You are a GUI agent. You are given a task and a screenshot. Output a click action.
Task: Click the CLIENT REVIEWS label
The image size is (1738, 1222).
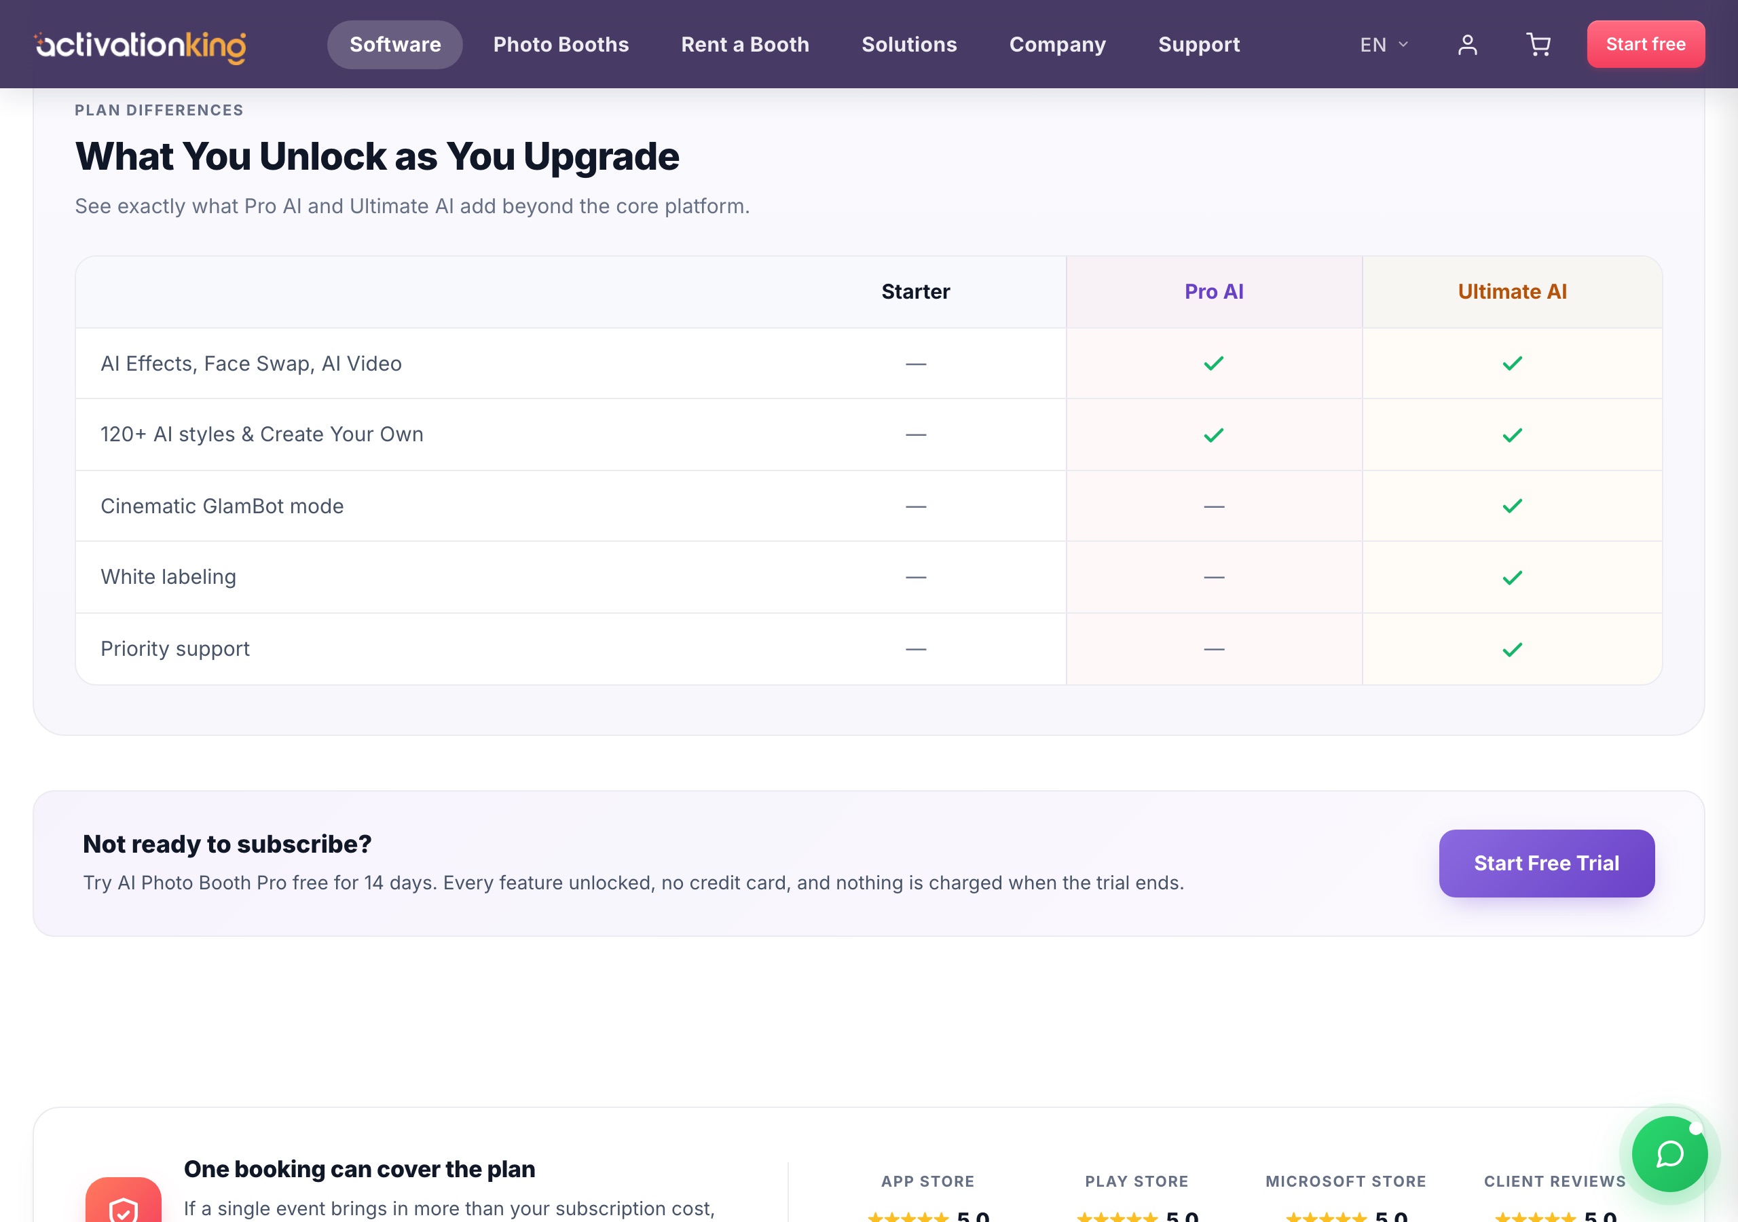point(1554,1181)
